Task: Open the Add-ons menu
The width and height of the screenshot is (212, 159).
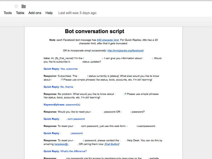Action: 35,13
